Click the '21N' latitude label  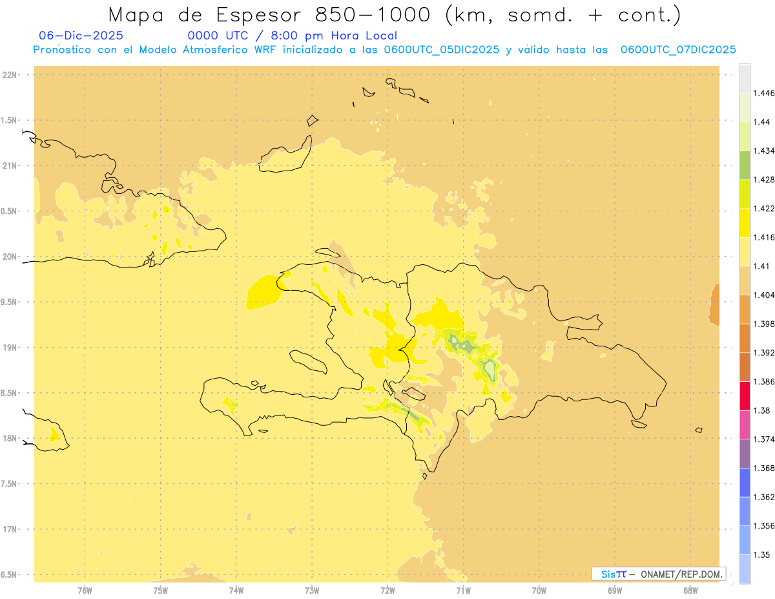tap(11, 166)
